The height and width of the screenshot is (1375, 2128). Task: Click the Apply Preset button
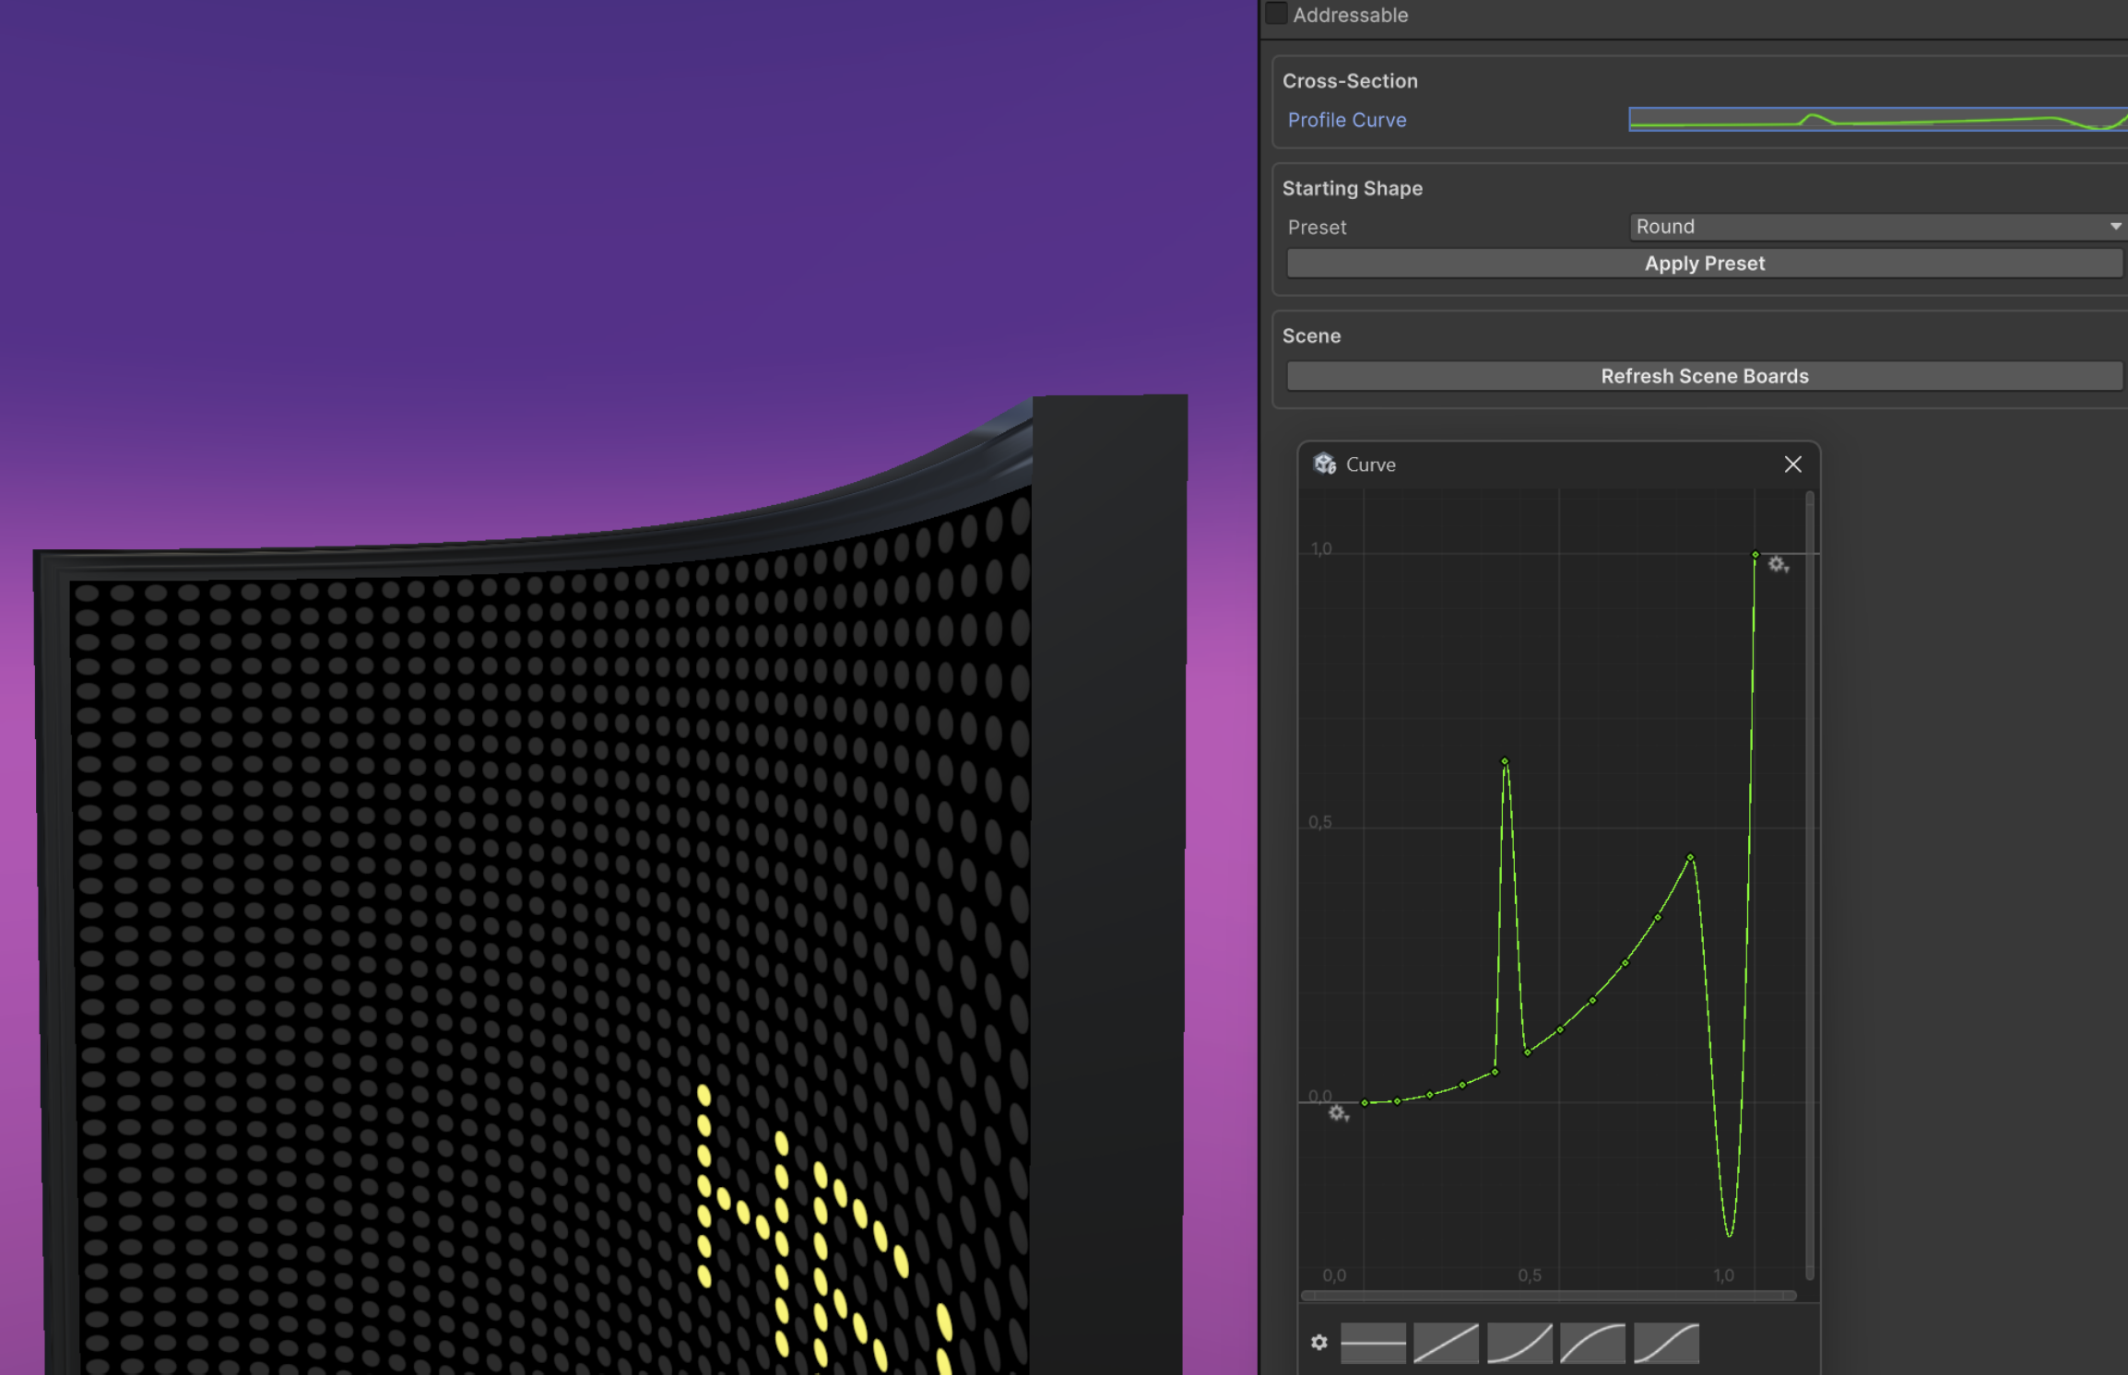(x=1704, y=264)
